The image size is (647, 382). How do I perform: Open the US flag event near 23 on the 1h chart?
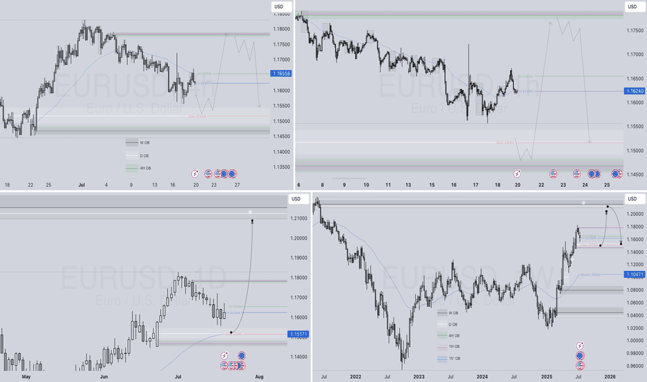pyautogui.click(x=576, y=174)
